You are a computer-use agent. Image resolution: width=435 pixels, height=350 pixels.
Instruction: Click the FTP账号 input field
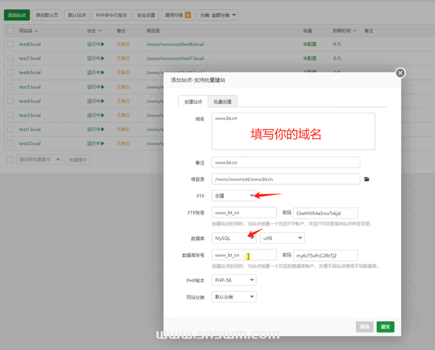coord(244,212)
